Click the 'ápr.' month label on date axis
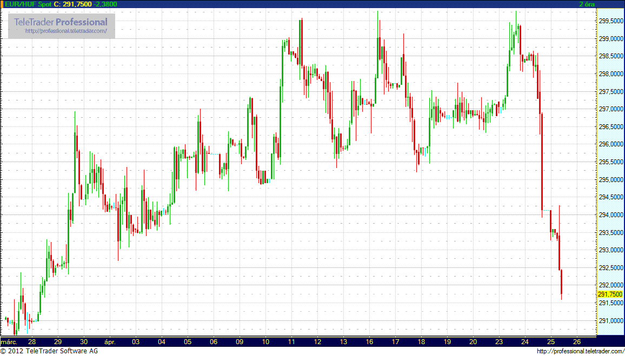Screen dimensions: 625x356 pos(110,342)
